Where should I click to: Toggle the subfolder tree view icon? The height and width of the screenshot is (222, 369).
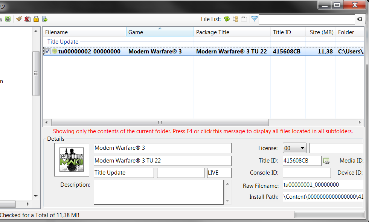click(x=235, y=19)
